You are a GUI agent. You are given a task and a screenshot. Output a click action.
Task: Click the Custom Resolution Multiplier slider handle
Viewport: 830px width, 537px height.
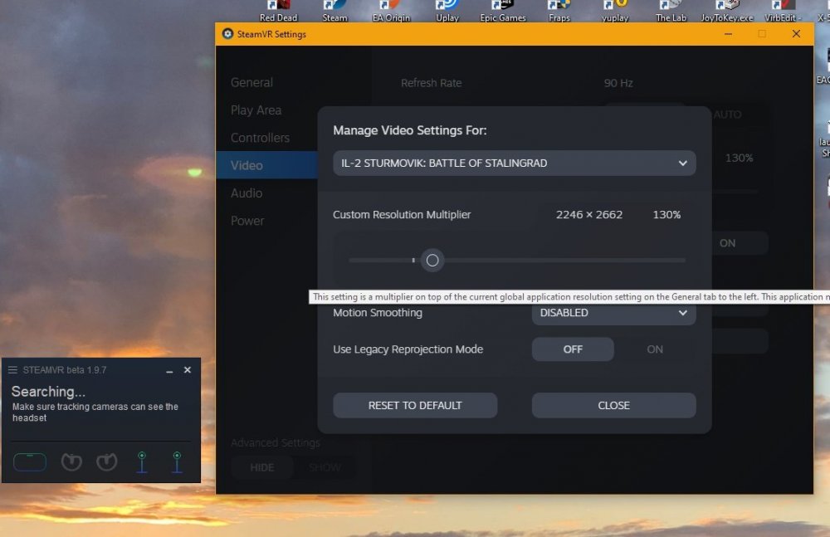tap(432, 260)
